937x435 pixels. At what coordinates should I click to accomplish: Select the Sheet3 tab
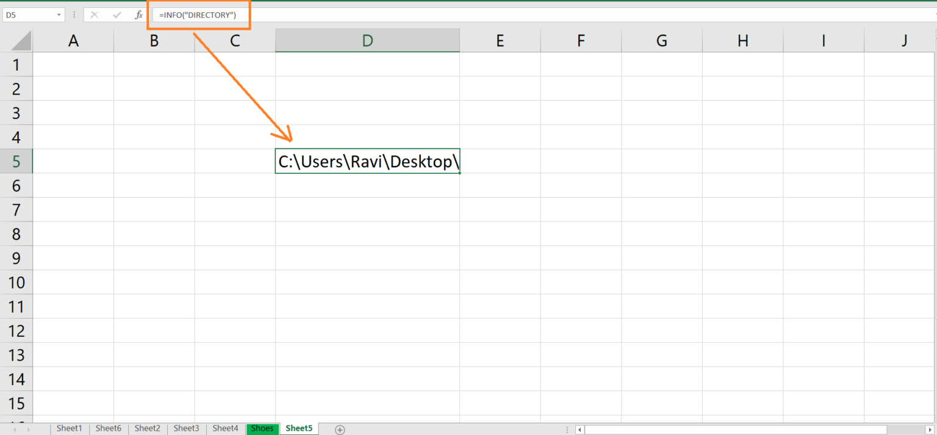tap(186, 428)
